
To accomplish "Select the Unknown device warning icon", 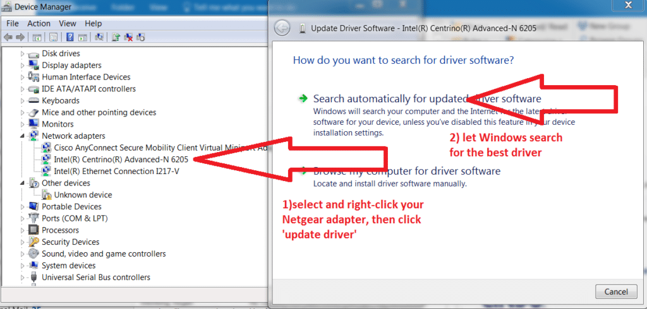I will click(x=47, y=195).
